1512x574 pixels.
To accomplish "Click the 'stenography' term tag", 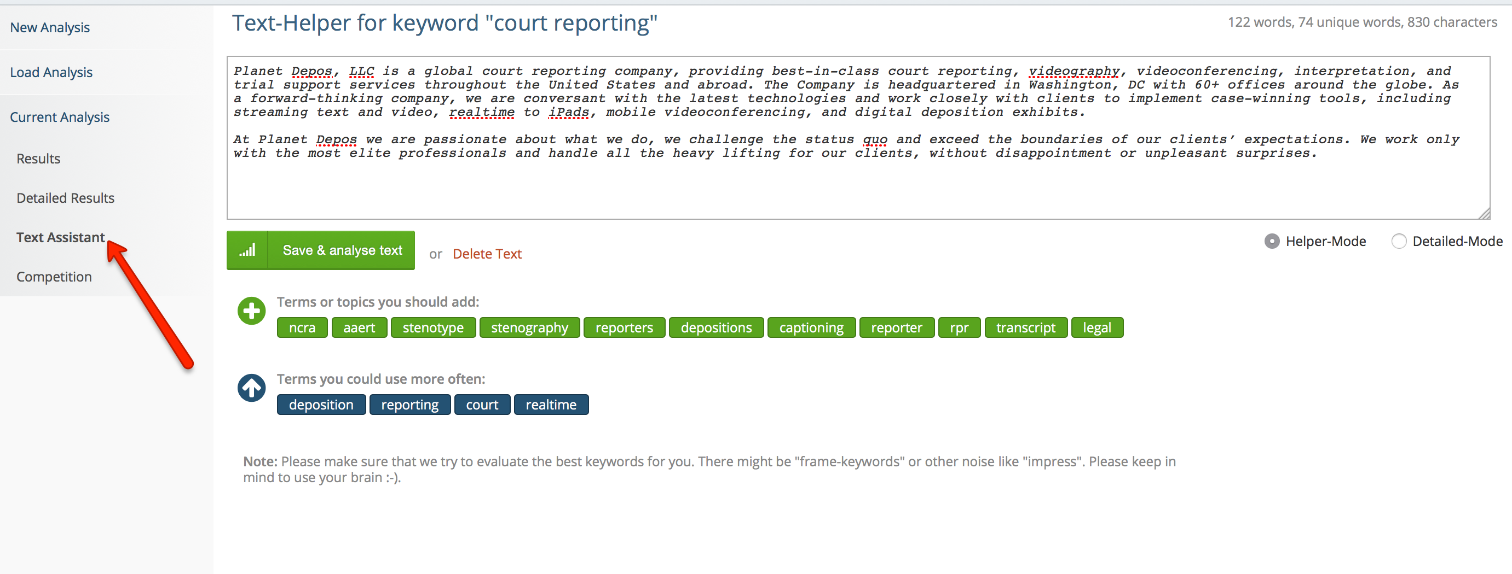I will click(529, 328).
